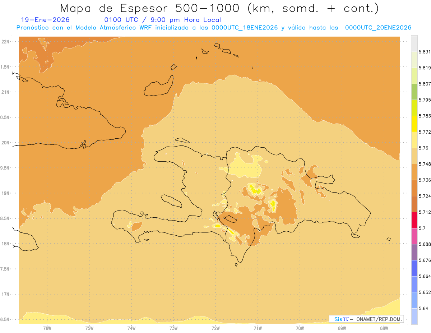
Task: Click the '19N' latitude label
Action: point(6,193)
